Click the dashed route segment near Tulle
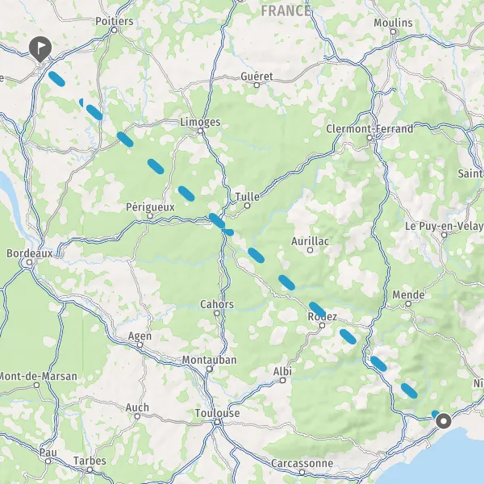Viewport: 484px width, 484px height. coord(217,221)
